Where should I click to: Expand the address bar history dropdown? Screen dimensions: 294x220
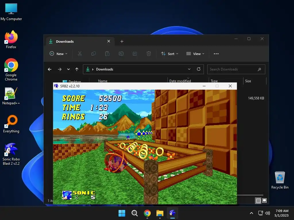(189, 69)
